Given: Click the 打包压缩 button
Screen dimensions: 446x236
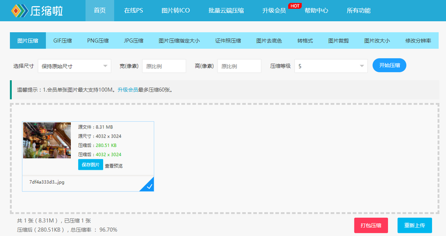Looking at the screenshot, I should (x=371, y=225).
